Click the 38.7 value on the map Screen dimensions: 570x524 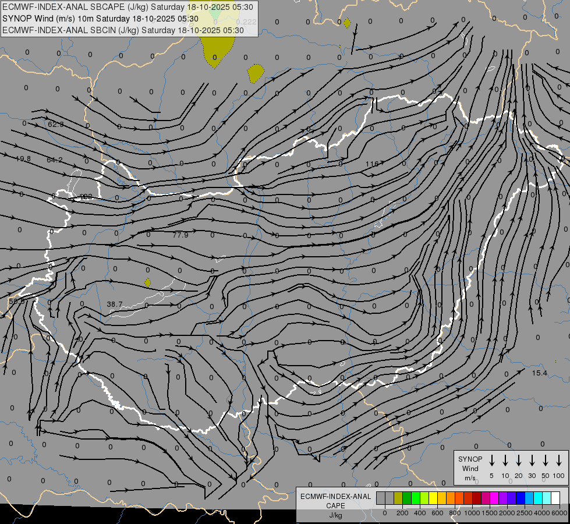(115, 304)
